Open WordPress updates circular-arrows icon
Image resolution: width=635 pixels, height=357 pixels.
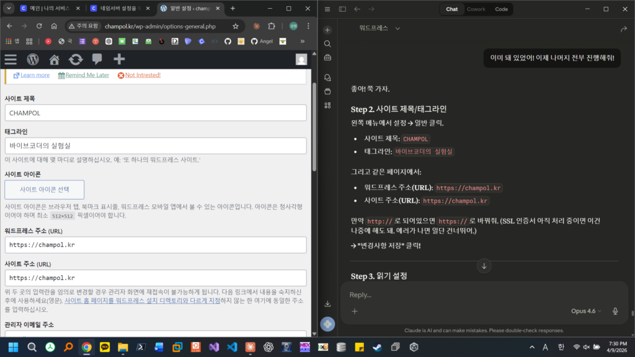point(76,59)
